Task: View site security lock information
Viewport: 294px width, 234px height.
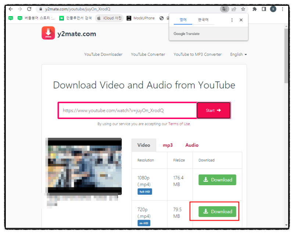Action: pos(41,9)
